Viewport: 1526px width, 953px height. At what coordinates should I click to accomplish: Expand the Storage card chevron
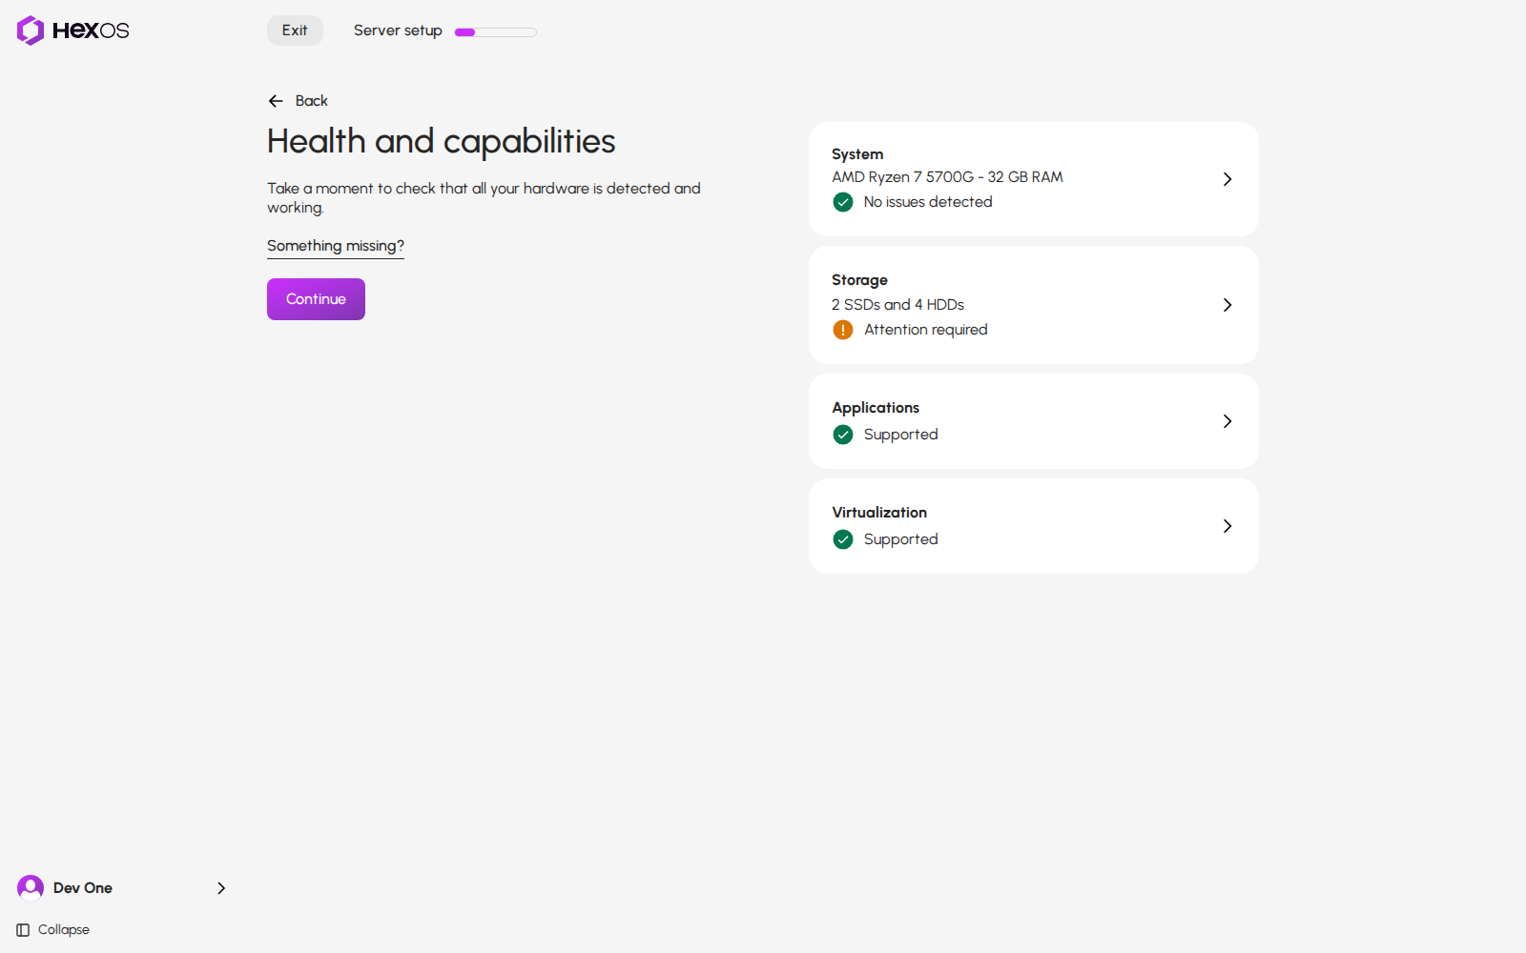point(1227,305)
